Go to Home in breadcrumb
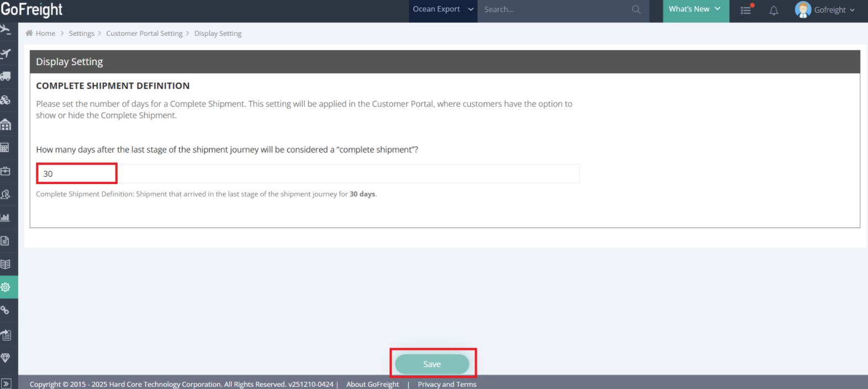Viewport: 868px width, 389px height. (45, 34)
